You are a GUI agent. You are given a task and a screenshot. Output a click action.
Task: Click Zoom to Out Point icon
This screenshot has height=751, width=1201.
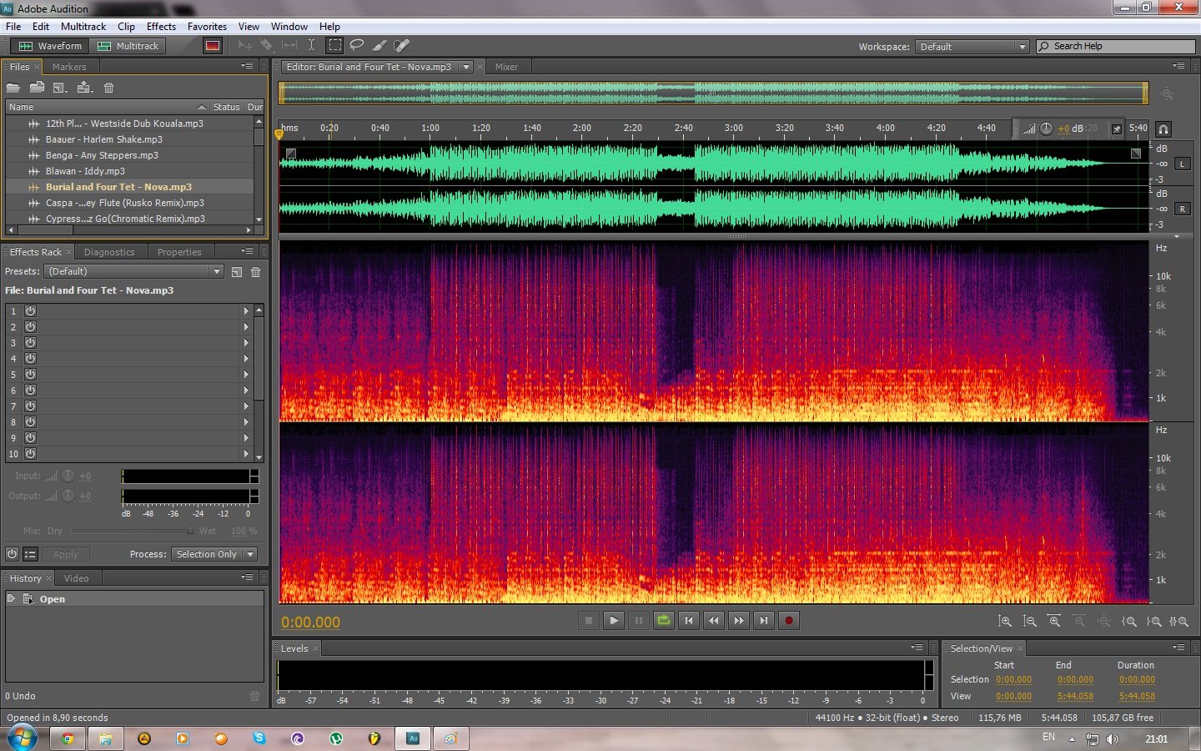1154,622
